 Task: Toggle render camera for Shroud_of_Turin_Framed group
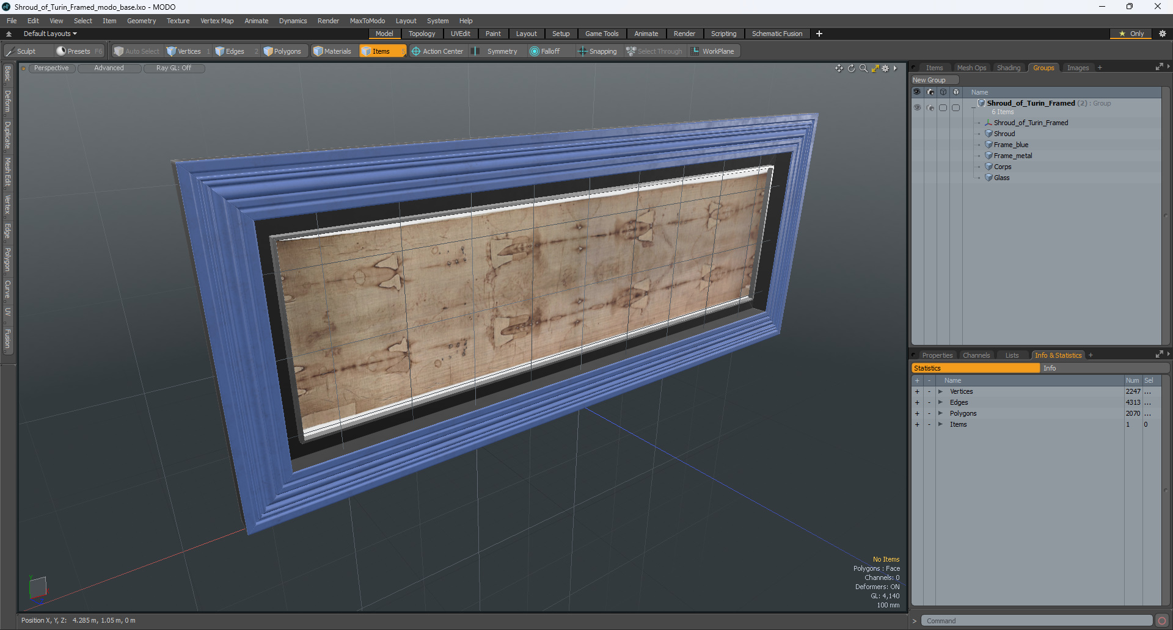tap(930, 107)
